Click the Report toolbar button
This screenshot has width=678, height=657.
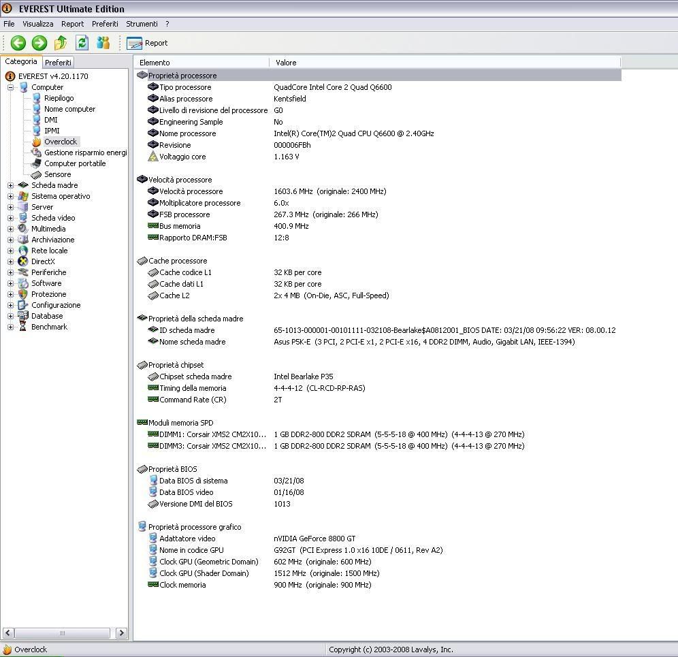[x=147, y=43]
